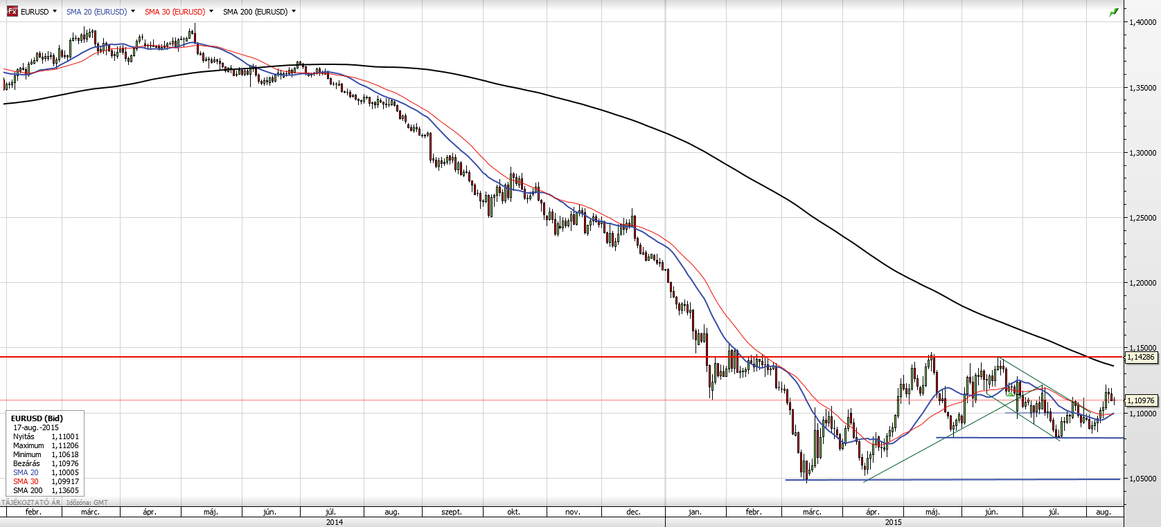Click the 1,25000 price axis label
Image resolution: width=1161 pixels, height=527 pixels.
[x=1143, y=218]
